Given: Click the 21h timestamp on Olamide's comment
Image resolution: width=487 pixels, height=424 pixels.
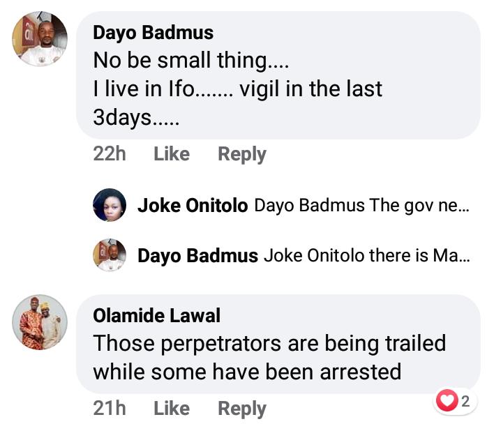Looking at the screenshot, I should point(110,408).
